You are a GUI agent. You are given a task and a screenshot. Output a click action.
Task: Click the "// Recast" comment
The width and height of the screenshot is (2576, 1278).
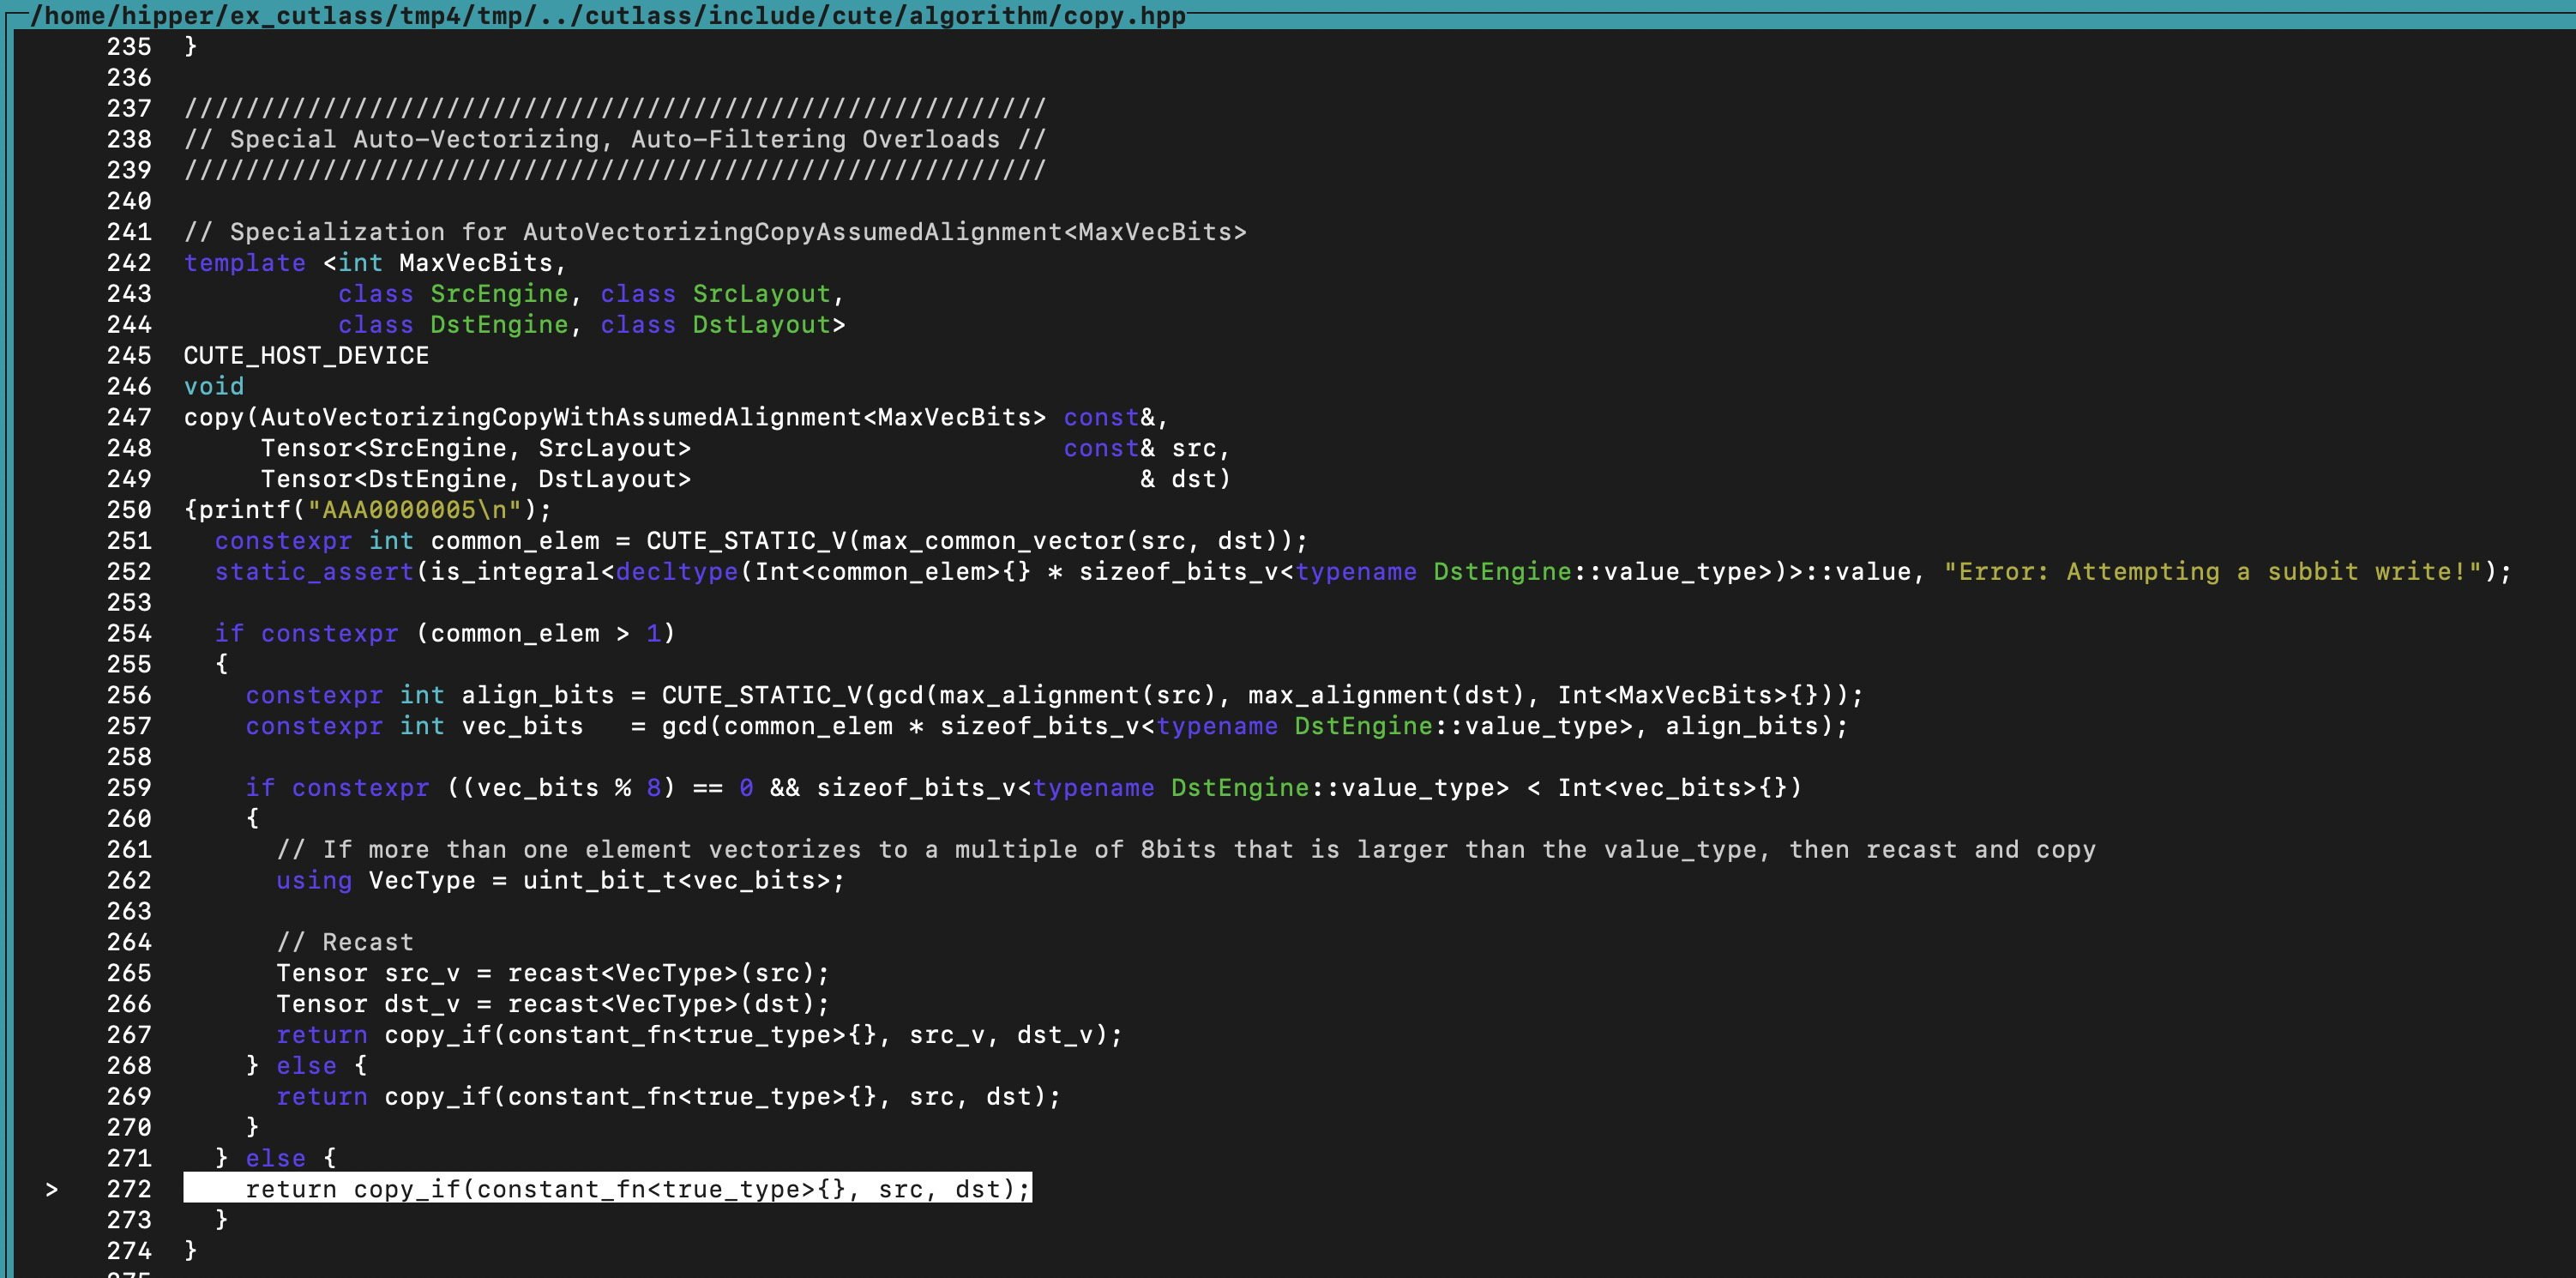tap(344, 942)
